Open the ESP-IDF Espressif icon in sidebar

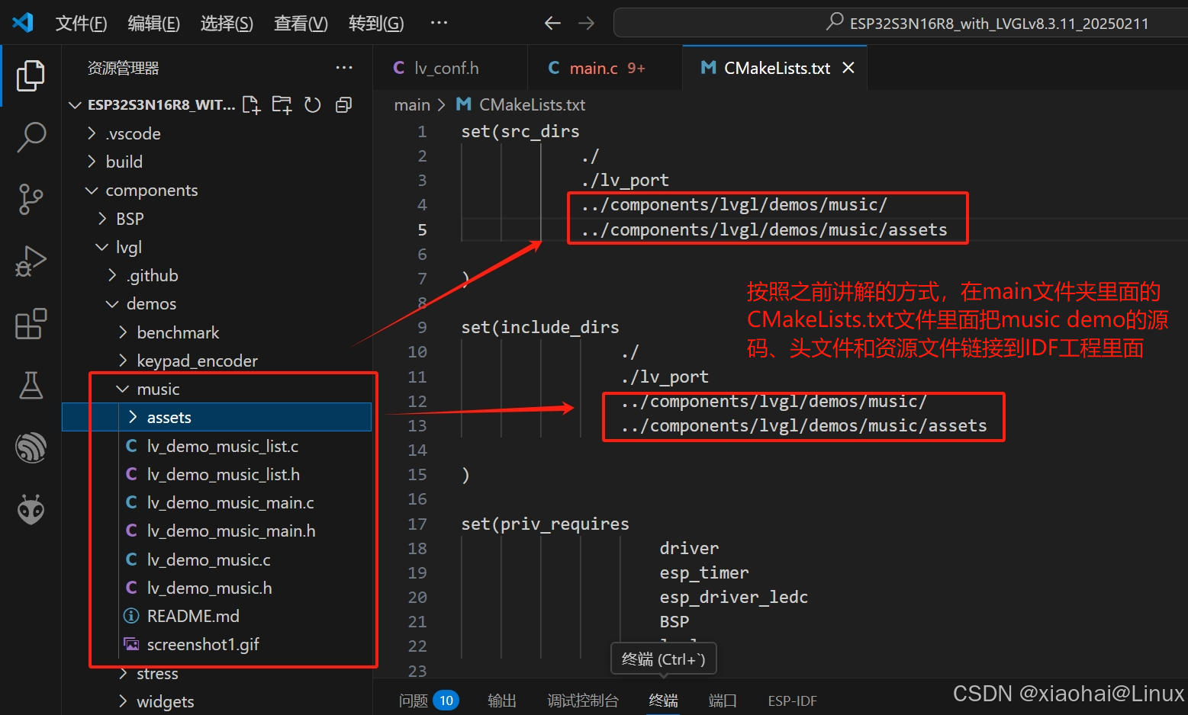31,447
